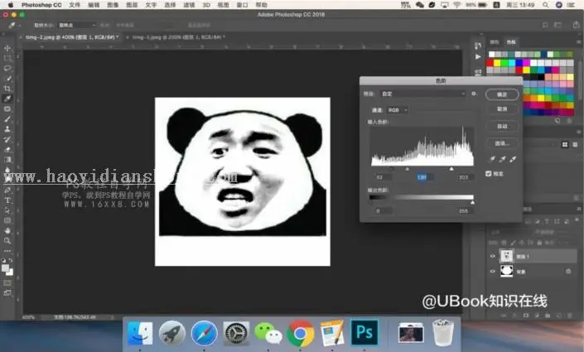
Task: Open the 3D menu in menu bar
Action: click(x=206, y=5)
